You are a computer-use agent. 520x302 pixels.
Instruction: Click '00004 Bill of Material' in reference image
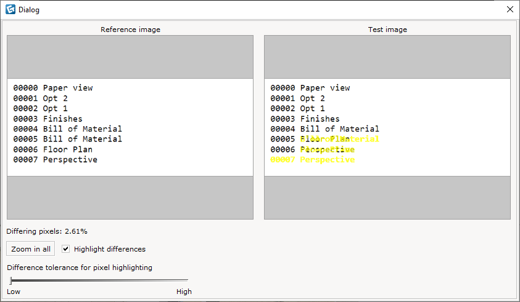pyautogui.click(x=68, y=129)
